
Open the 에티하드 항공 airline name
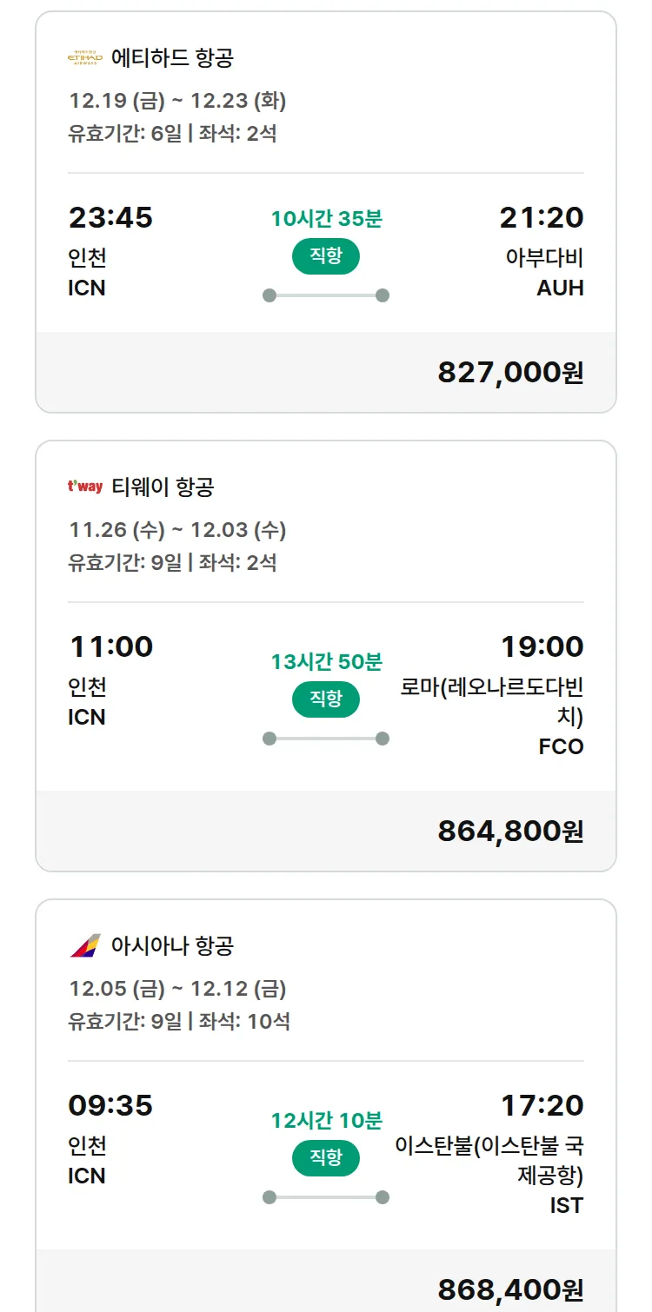[x=172, y=58]
